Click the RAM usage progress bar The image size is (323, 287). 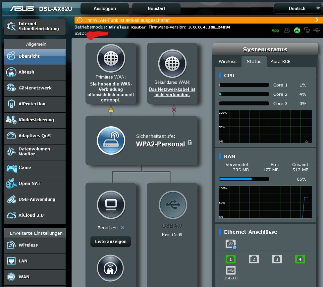click(x=244, y=179)
